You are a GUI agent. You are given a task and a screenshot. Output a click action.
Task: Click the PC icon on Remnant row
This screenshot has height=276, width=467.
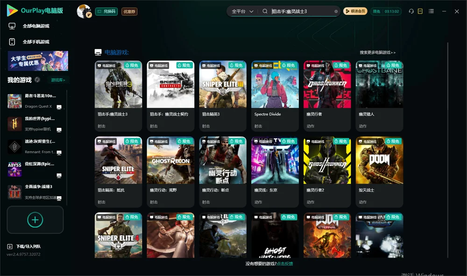[x=59, y=152]
